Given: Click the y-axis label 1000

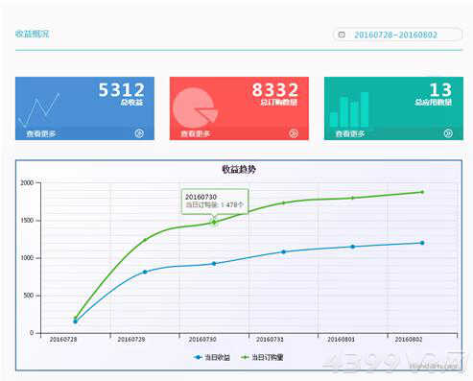Looking at the screenshot, I should (27, 258).
